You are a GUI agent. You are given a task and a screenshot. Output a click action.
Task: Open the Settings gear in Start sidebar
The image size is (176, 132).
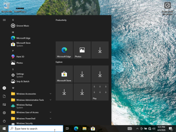pos(4,113)
